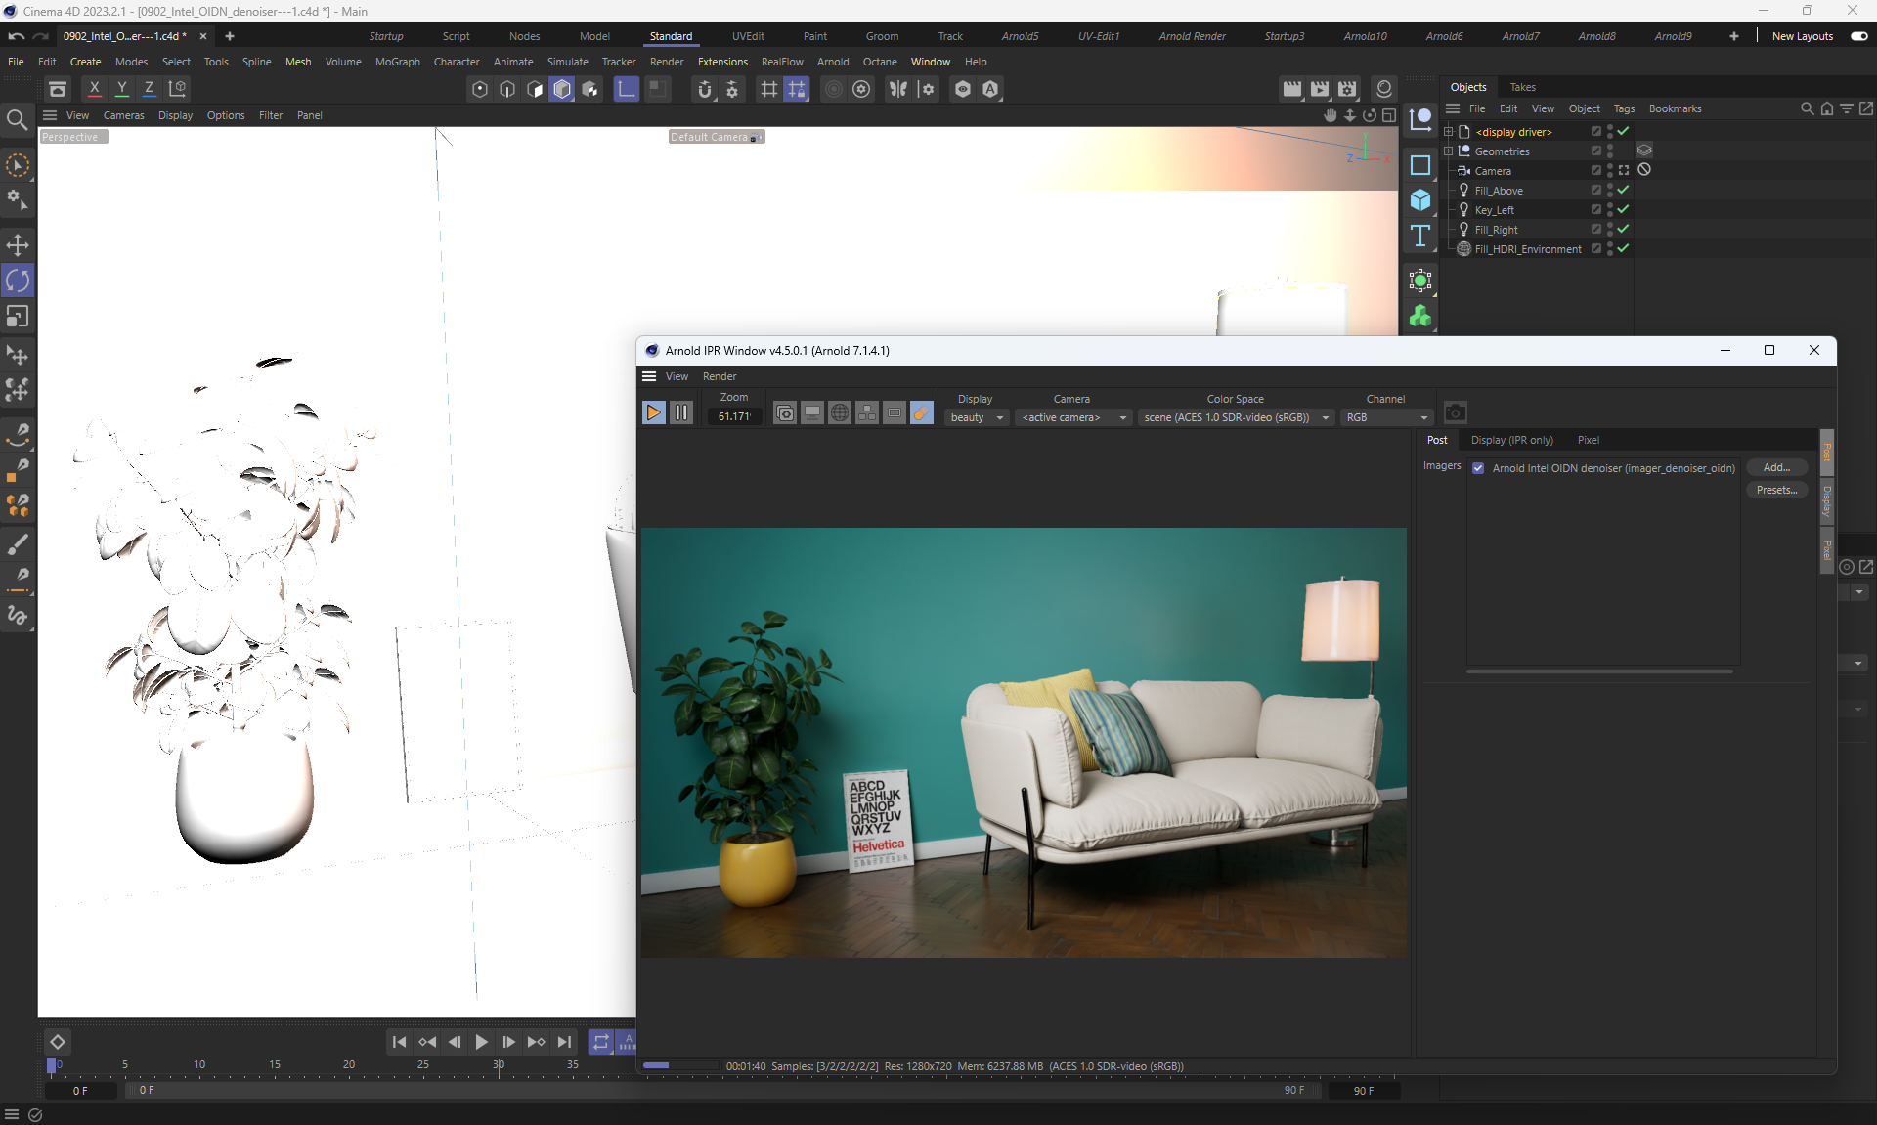
Task: Toggle the New Layouts switch
Action: coord(1858,36)
